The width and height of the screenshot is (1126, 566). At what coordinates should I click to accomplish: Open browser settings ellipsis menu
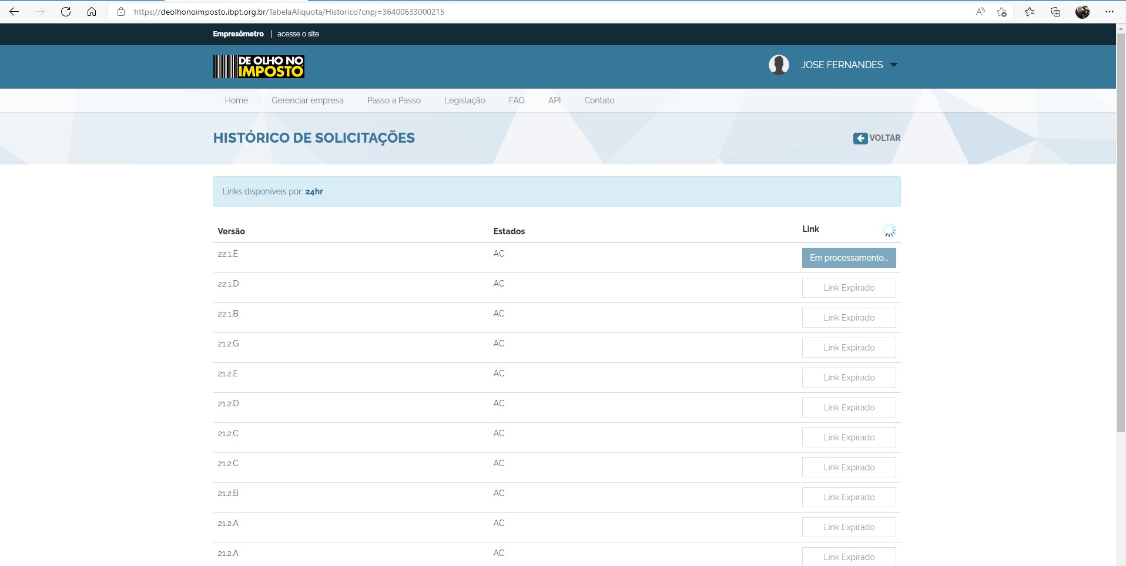click(1109, 12)
